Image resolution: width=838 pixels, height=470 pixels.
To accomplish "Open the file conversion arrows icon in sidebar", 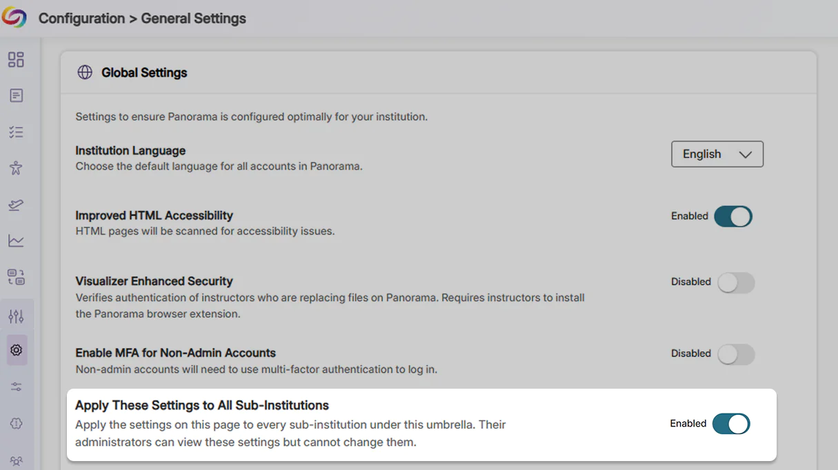I will 16,277.
